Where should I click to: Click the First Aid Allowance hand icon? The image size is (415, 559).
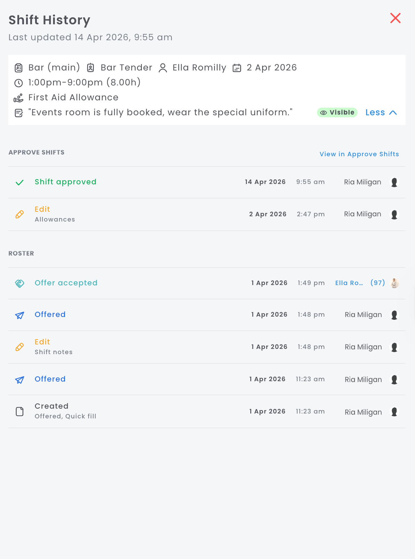coord(18,98)
